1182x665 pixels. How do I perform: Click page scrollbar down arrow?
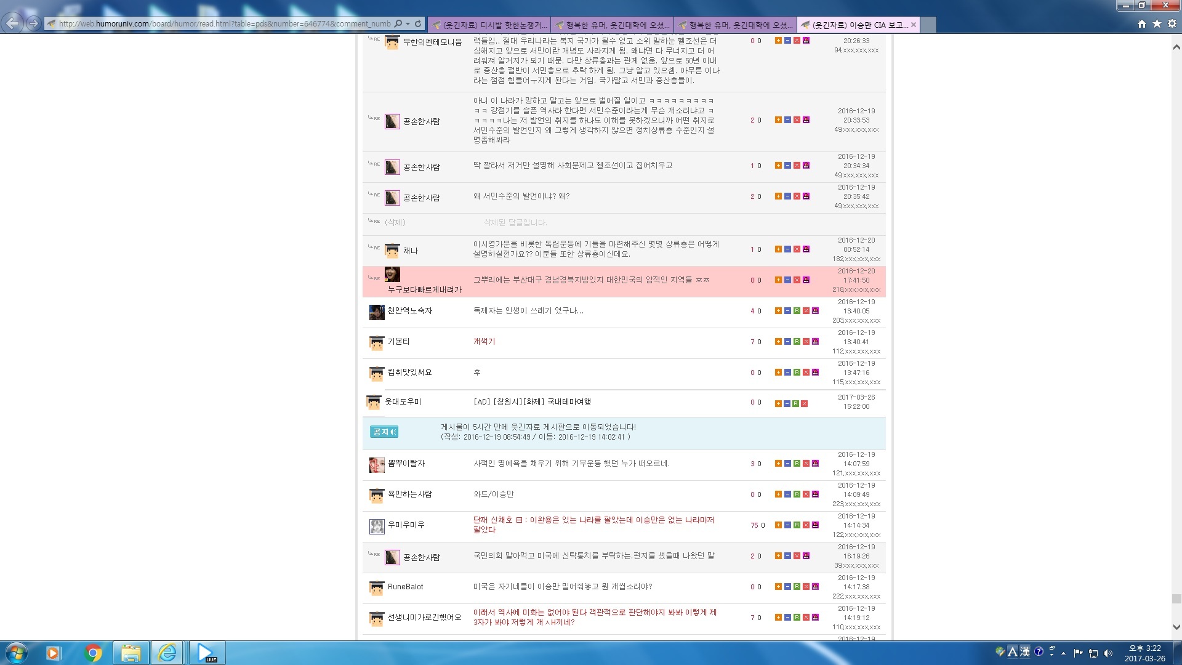coord(1176,627)
